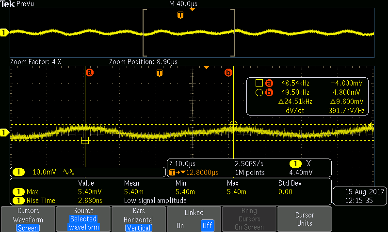
Task: Click channel 1 ground marker in overview
Action: [x=4, y=32]
